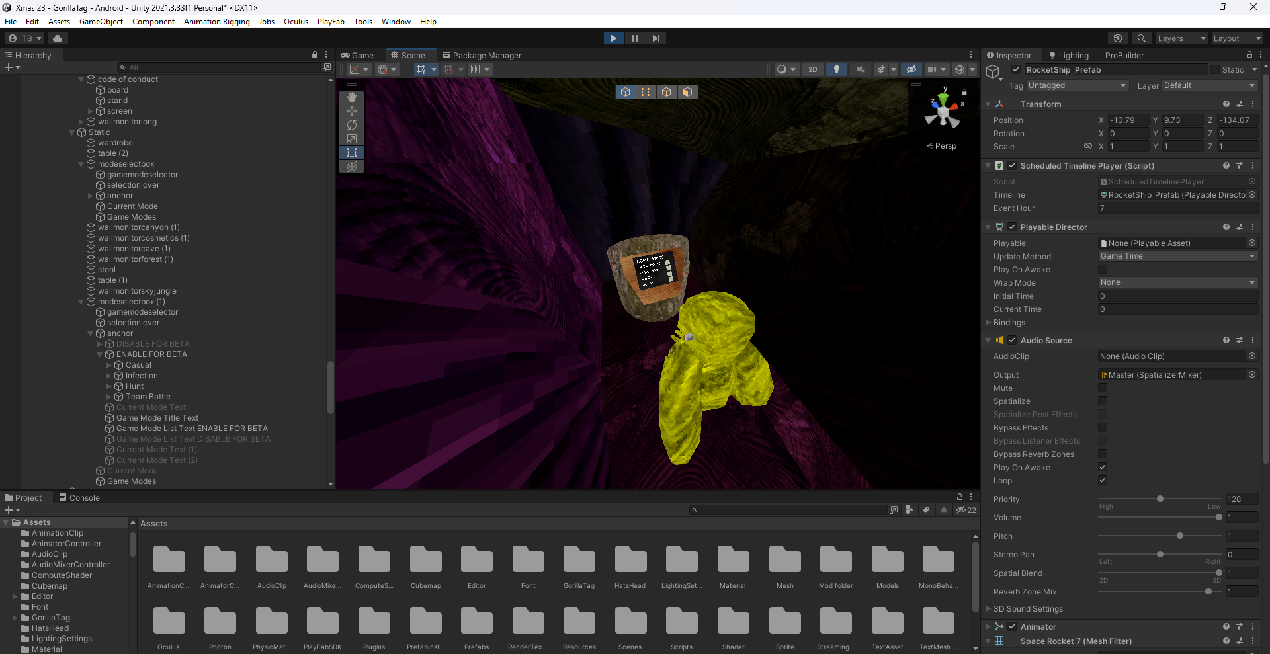Viewport: 1270px width, 654px height.
Task: Open Update Method dropdown showing Game Time
Action: point(1177,256)
